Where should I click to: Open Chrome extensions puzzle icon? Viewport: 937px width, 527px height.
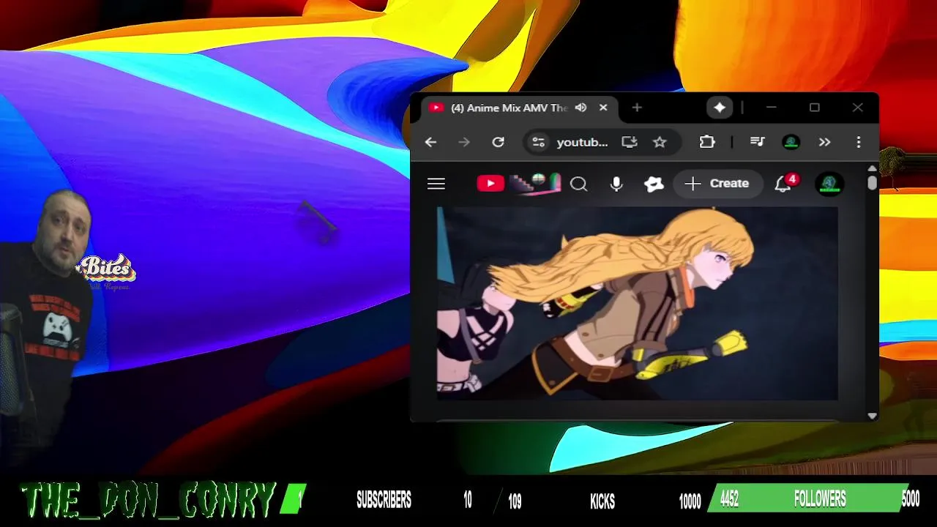click(707, 142)
